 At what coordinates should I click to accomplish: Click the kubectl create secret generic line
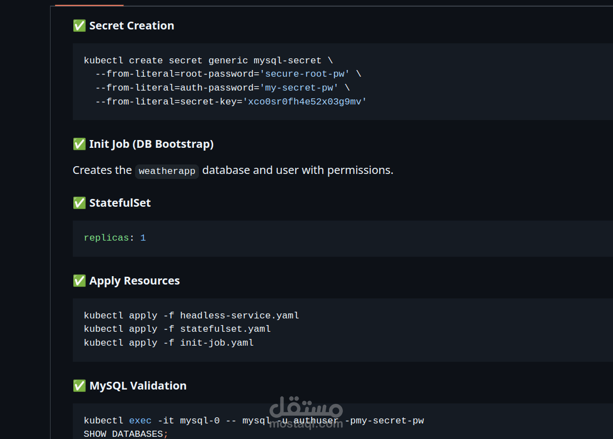pos(208,61)
